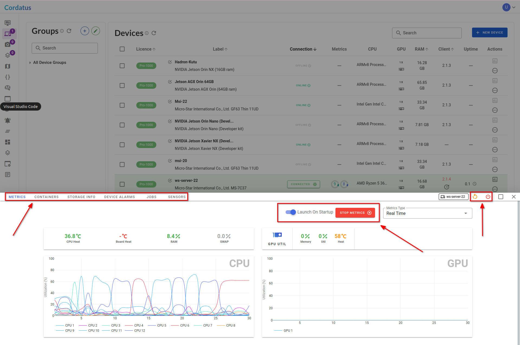
Task: Refresh the Devices list
Action: click(154, 33)
